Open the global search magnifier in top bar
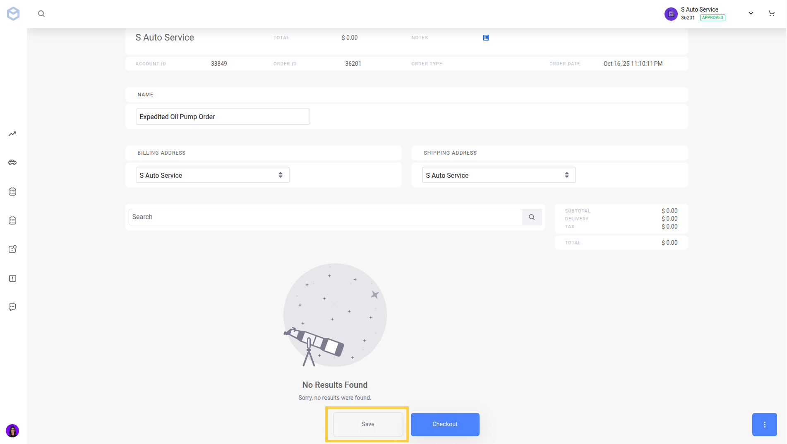The width and height of the screenshot is (787, 444). [x=41, y=13]
